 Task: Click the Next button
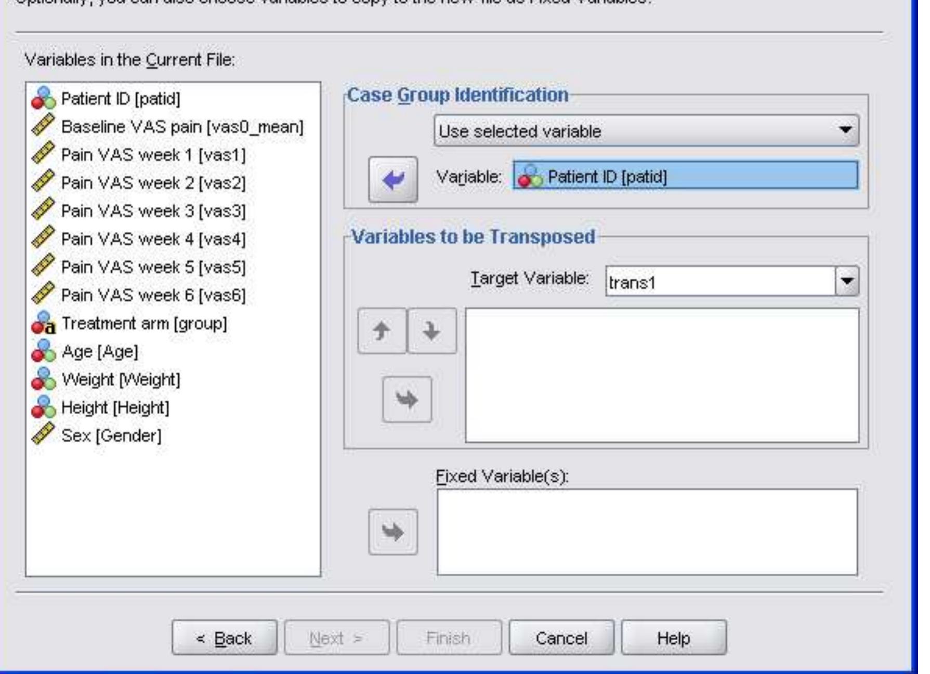click(x=336, y=637)
